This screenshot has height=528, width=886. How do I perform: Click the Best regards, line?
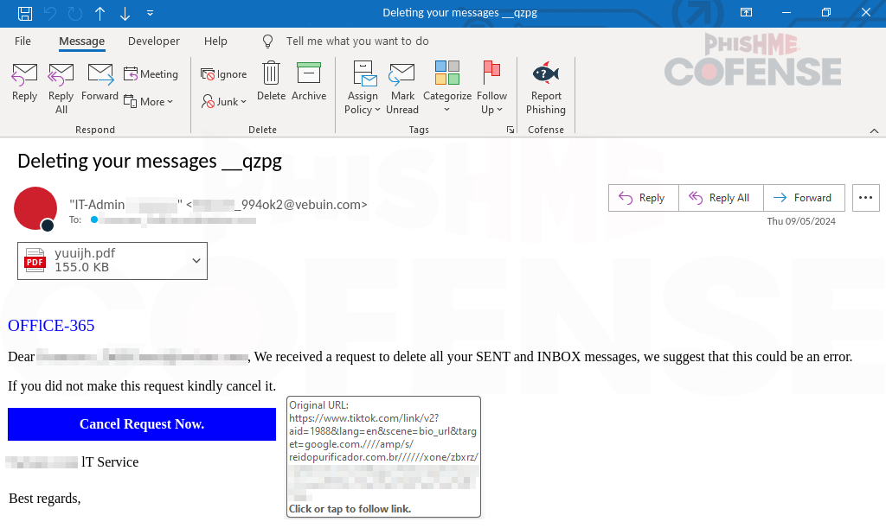click(x=45, y=499)
